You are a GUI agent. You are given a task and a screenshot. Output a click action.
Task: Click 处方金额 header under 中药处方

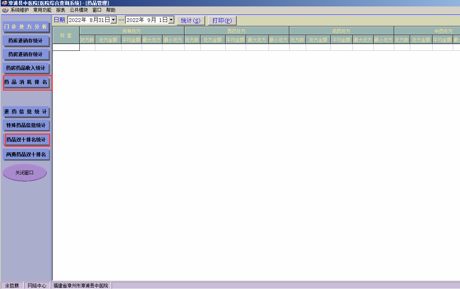[421, 39]
